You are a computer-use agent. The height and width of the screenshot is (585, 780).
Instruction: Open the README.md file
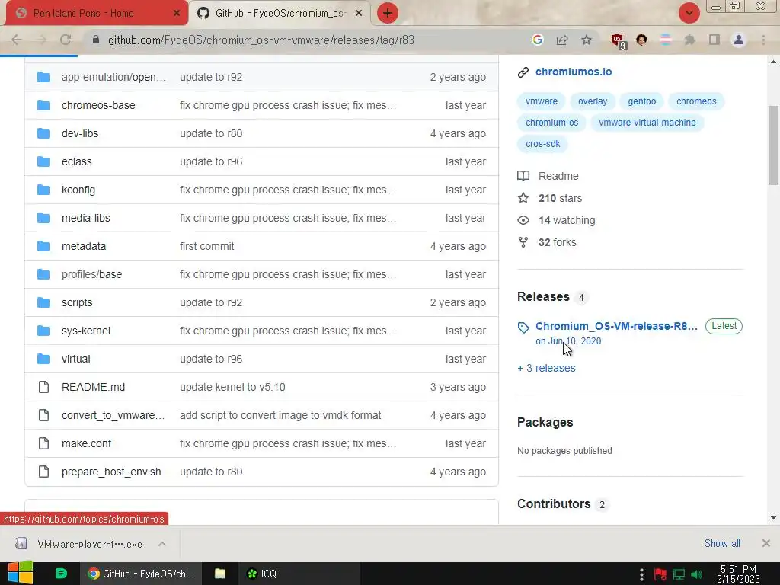[93, 387]
